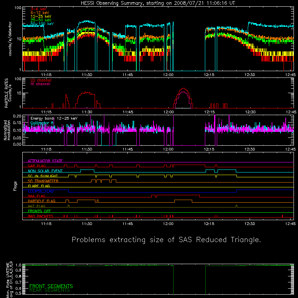Click the 100 tick on counts/s/detector axis
This screenshot has width=298, height=298.
18,8
